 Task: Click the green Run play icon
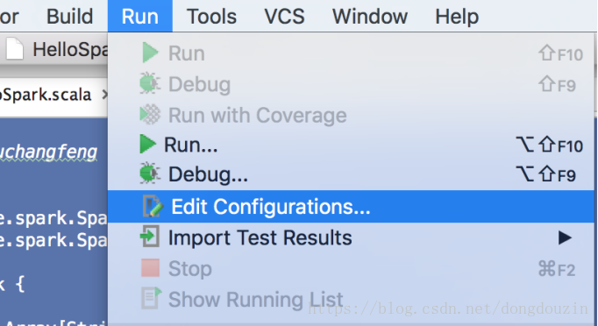click(150, 53)
